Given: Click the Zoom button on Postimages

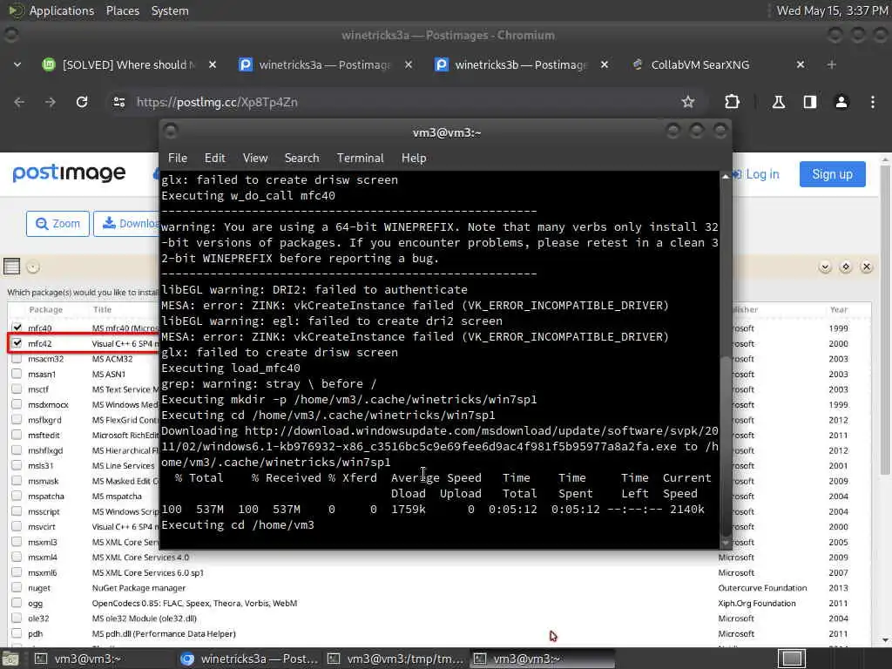Looking at the screenshot, I should [x=57, y=224].
